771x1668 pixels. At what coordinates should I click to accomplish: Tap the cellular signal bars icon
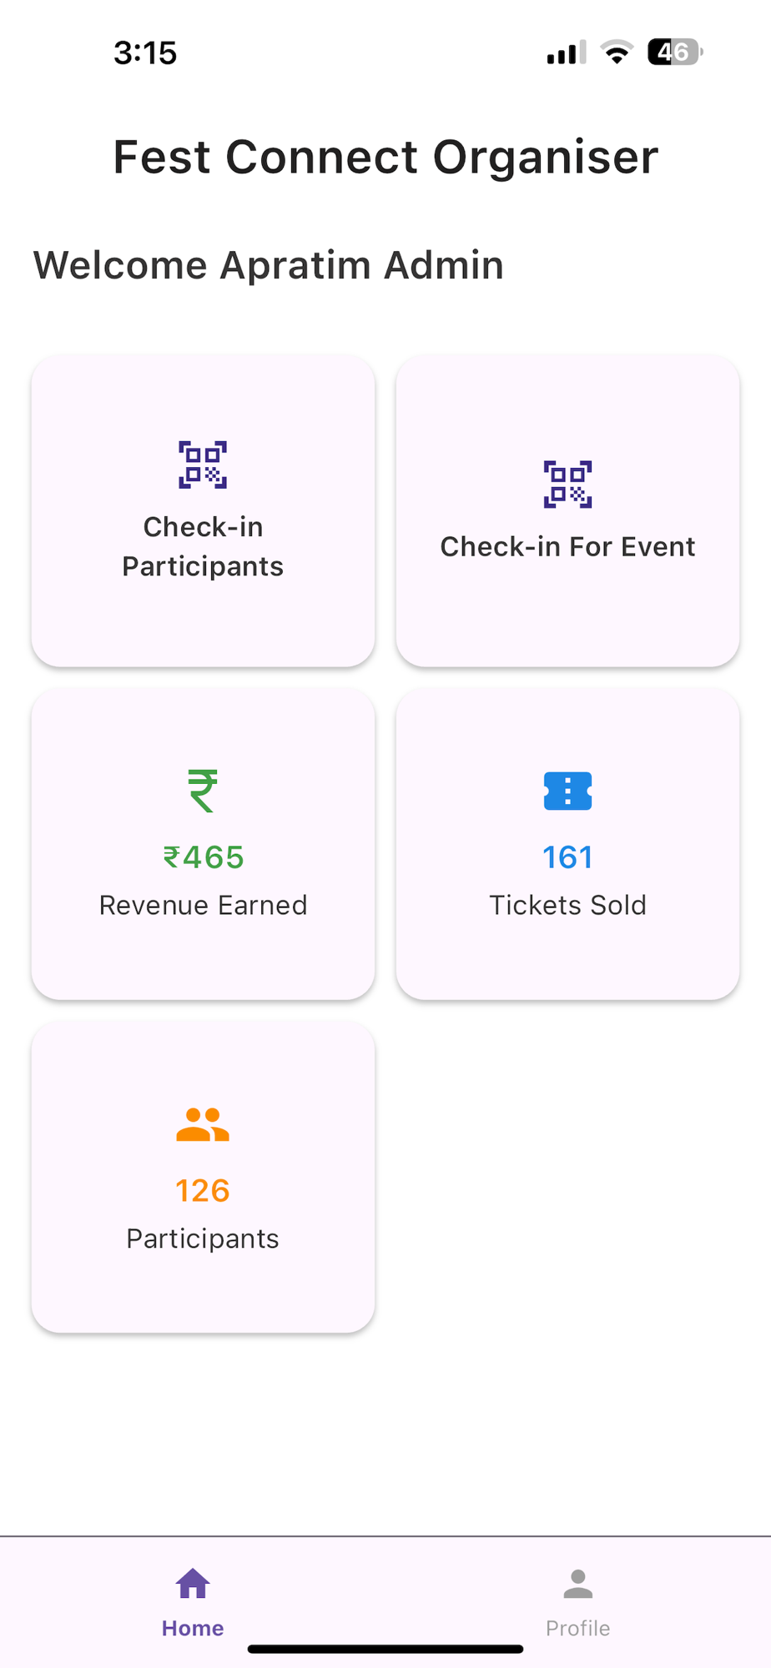pos(567,53)
